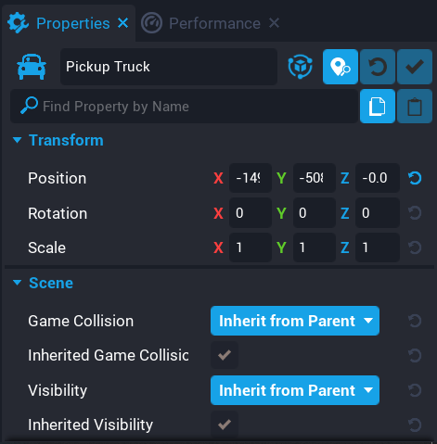Click the reset-all-properties circular arrow button
The height and width of the screenshot is (444, 437).
pos(378,67)
